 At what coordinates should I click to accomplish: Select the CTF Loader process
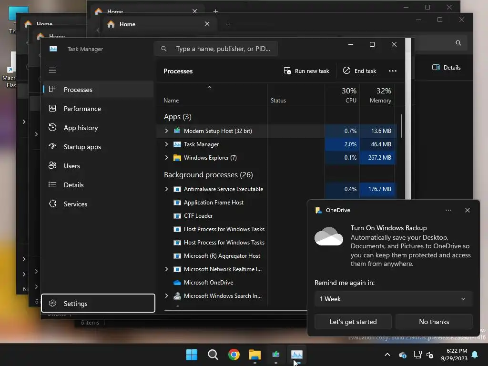click(x=198, y=216)
